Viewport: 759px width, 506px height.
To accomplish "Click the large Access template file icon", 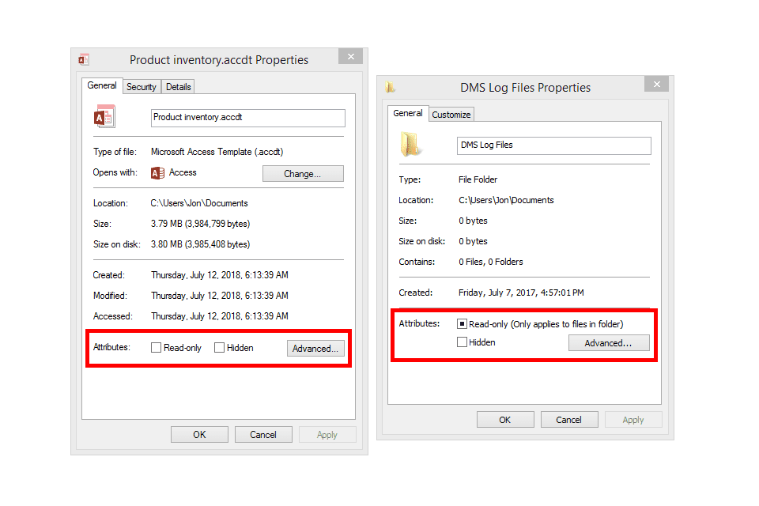I will [x=104, y=117].
